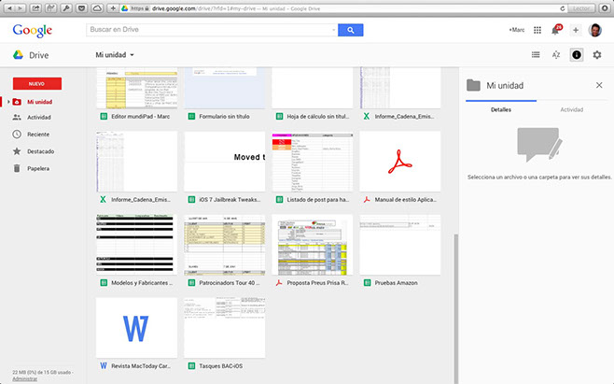Viewport: 614px width, 384px height.
Task: Open the settings gear menu
Action: pos(597,55)
